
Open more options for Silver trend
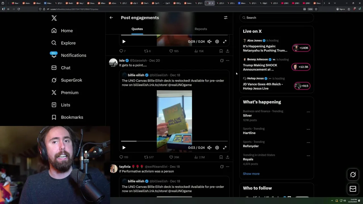pyautogui.click(x=308, y=112)
